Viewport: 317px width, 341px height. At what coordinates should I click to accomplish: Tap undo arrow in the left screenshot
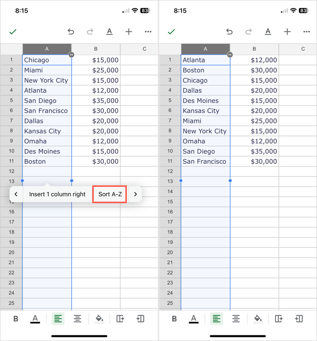[x=71, y=32]
